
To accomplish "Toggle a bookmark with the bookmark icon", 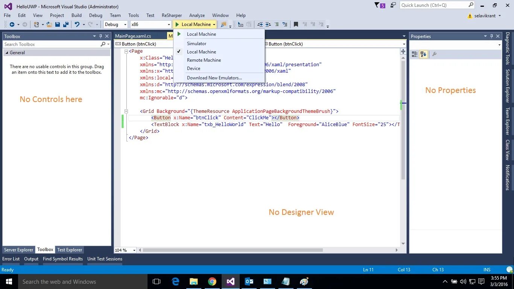I will [x=296, y=24].
